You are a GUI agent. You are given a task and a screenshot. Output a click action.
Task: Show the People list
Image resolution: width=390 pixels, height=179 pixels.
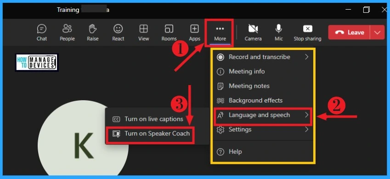(x=67, y=33)
